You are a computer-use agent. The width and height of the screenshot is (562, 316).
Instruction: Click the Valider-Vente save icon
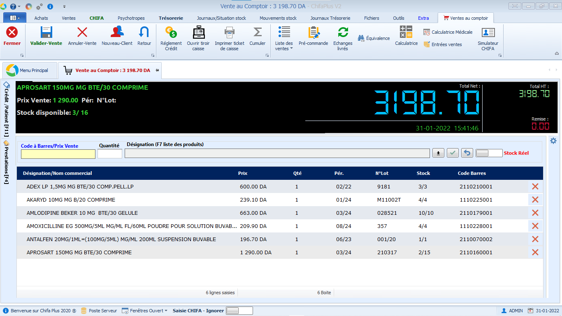(46, 33)
